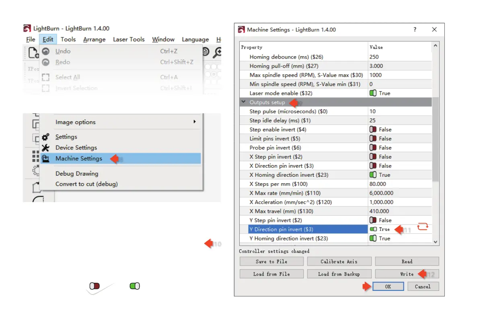
Task: Click the New file toolbar icon
Action: (33, 53)
